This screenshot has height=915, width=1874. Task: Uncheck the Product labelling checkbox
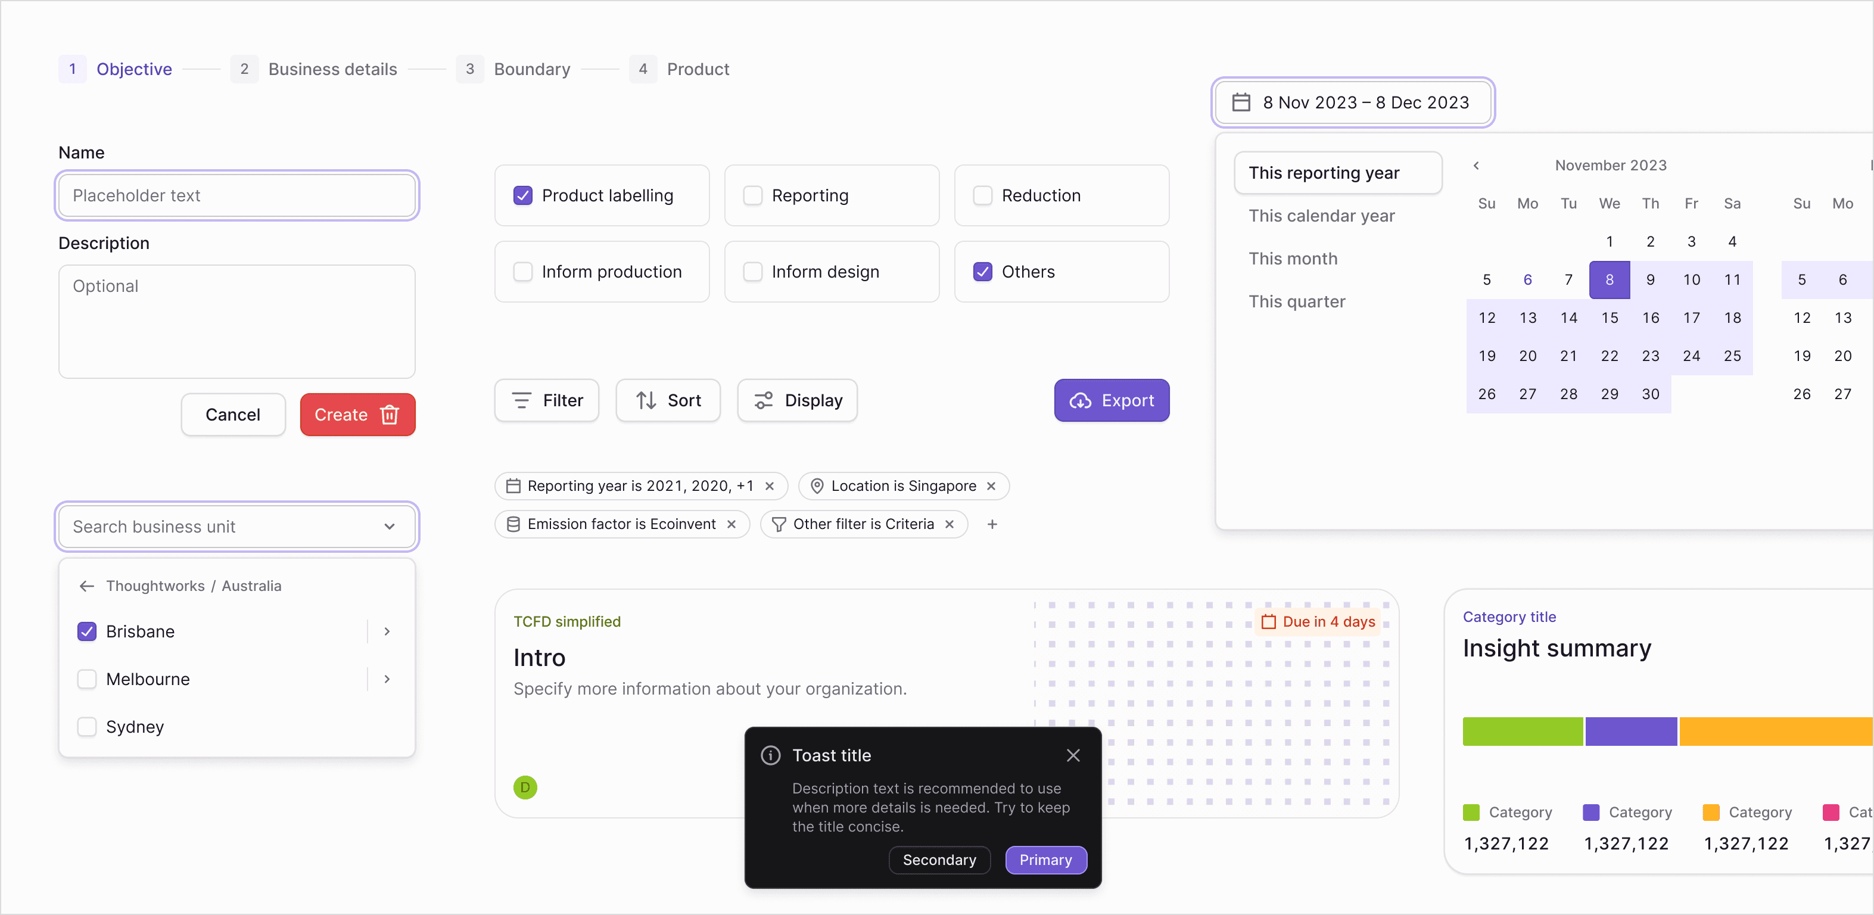point(522,195)
